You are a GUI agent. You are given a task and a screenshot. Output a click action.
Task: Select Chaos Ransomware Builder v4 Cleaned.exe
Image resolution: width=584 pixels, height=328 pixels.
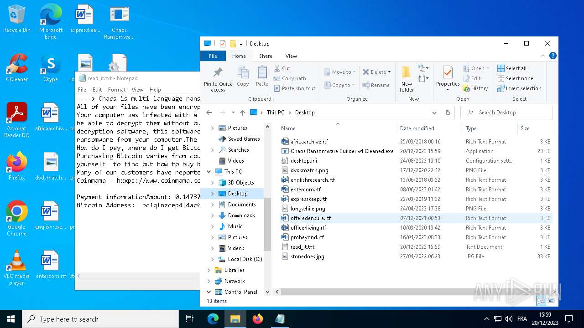342,151
